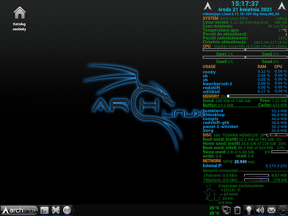Image resolution: width=288 pixels, height=216 pixels.
Task: Click the Paczki do aktualizacji line
Action: (245, 34)
